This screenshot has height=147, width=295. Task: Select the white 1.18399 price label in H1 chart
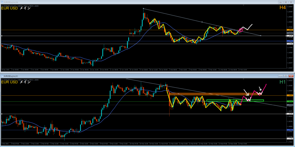coord(289,114)
